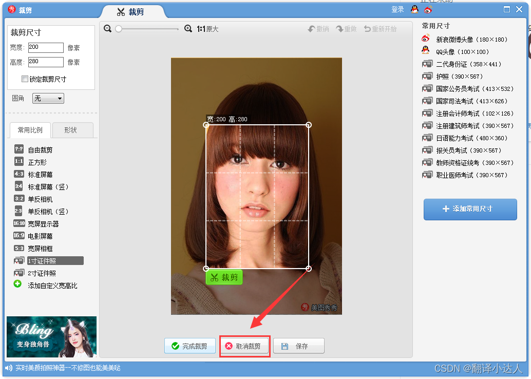
Task: Click the QQ penguin icon in title bar
Action: pos(414,9)
